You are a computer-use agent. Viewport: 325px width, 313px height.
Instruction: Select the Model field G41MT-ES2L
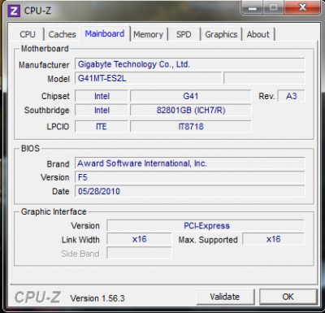pyautogui.click(x=148, y=79)
